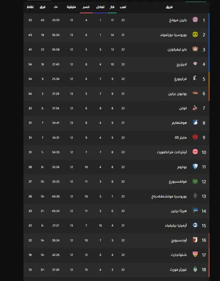Click the Mainz 05 red logo
The image size is (220, 281).
tap(195, 137)
